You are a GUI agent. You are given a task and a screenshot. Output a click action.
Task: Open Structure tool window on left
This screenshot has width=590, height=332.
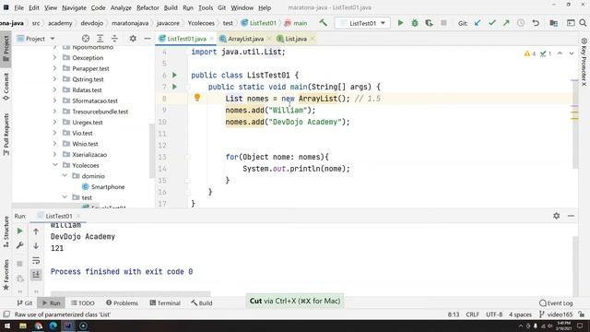coord(6,231)
